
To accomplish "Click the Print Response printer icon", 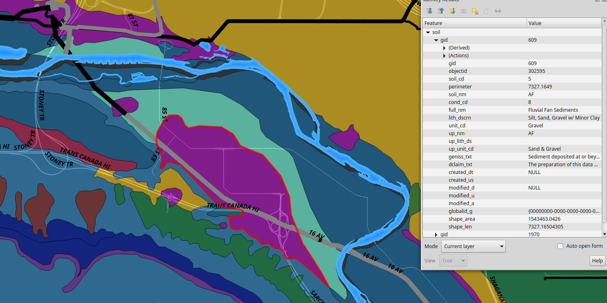I will (498, 11).
